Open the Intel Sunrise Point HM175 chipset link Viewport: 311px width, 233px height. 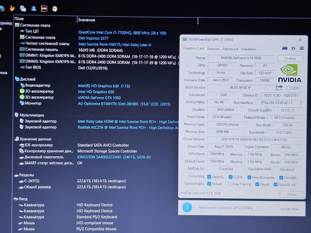[x=115, y=45]
